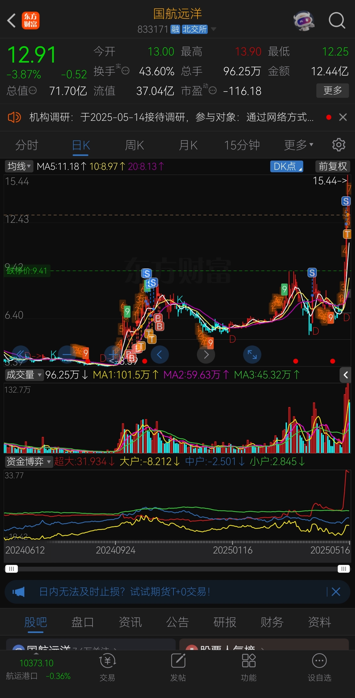Tap the 融 margin tag badge

pyautogui.click(x=175, y=29)
